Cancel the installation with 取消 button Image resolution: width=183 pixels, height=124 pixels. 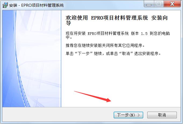(162, 115)
